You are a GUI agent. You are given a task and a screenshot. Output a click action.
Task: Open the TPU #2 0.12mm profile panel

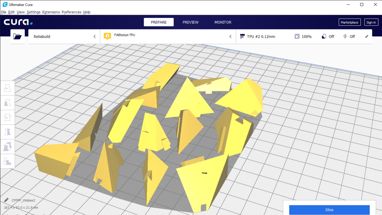click(x=261, y=36)
